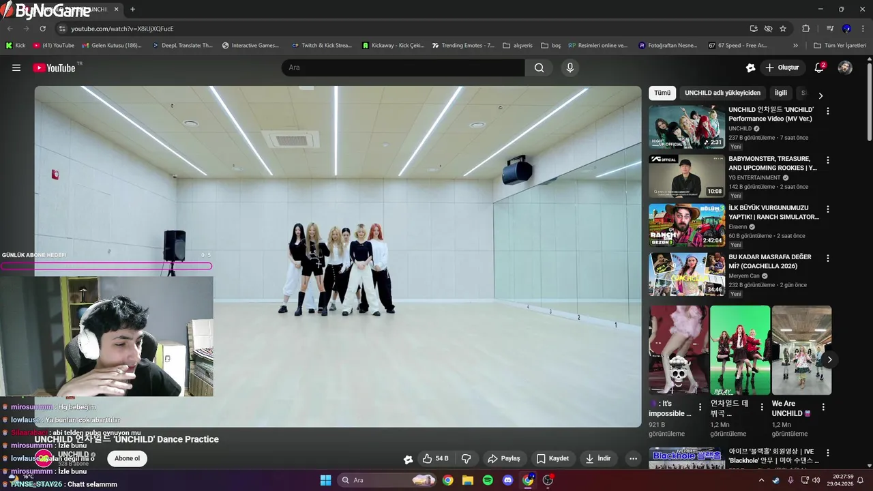Click the Kaydet save button
The image size is (873, 491).
click(x=552, y=458)
